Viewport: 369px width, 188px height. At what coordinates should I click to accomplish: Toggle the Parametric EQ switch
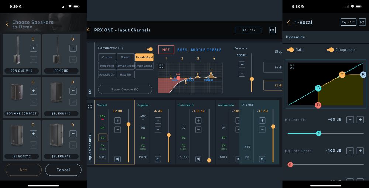tap(150, 49)
